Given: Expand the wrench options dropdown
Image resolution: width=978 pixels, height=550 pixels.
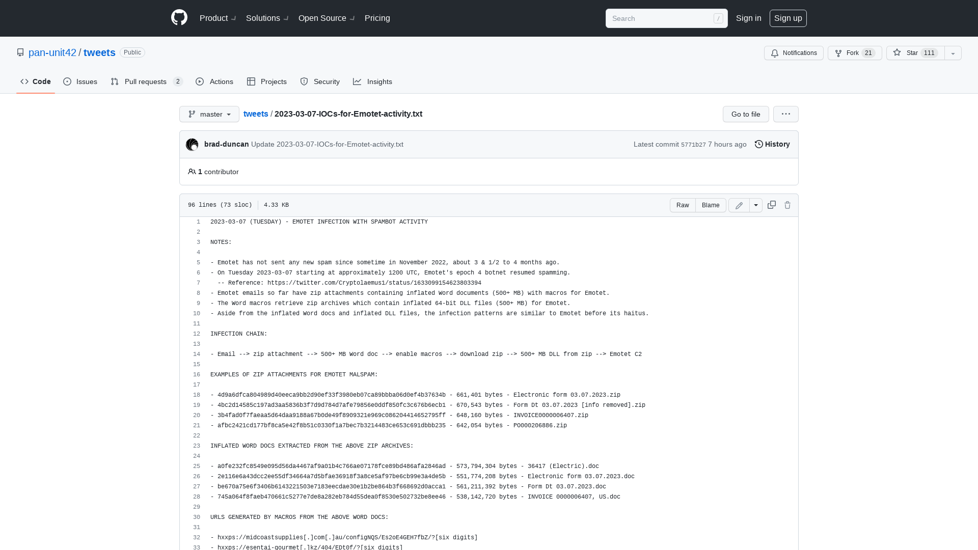Looking at the screenshot, I should point(756,205).
